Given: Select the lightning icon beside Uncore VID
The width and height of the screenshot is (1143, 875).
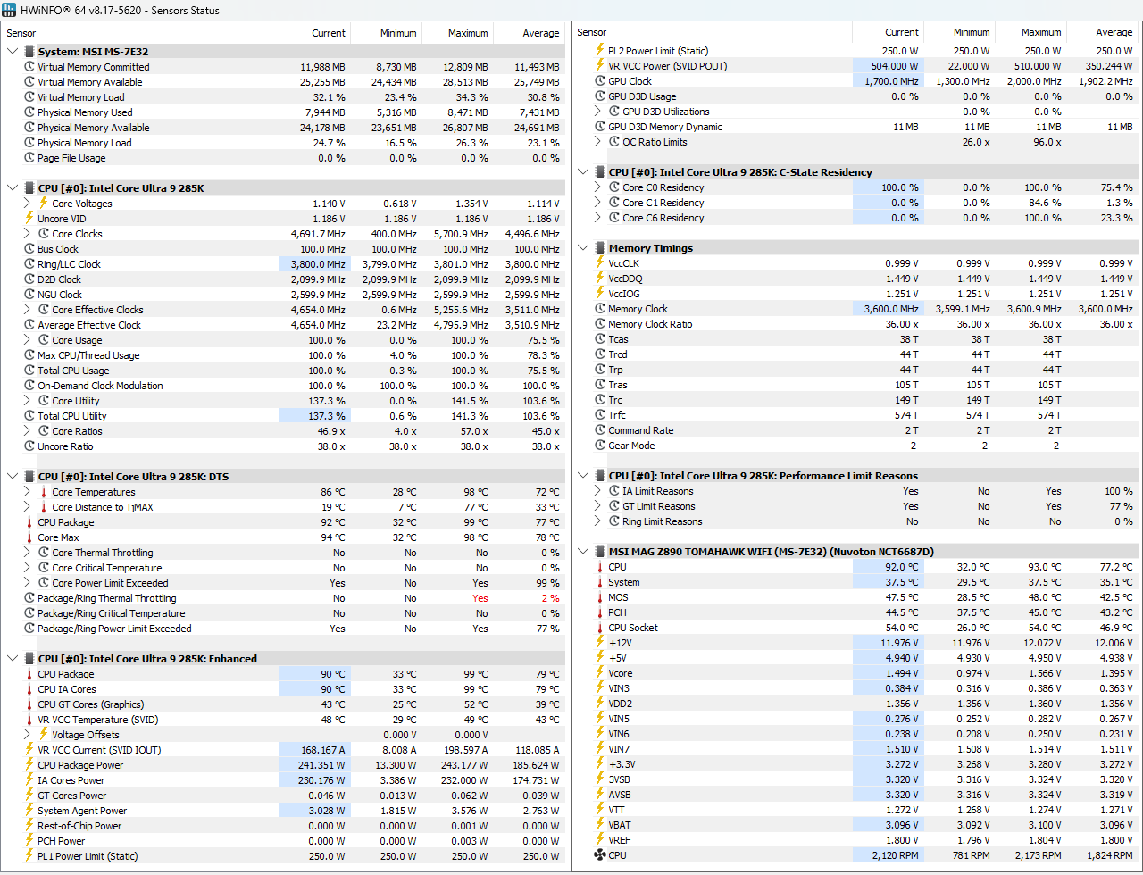Looking at the screenshot, I should [x=29, y=219].
